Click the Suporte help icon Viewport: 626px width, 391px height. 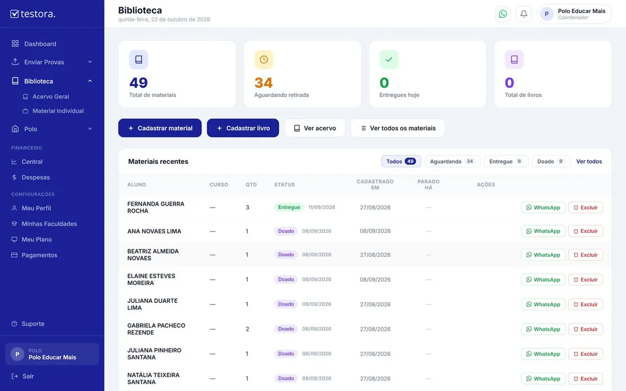click(15, 323)
